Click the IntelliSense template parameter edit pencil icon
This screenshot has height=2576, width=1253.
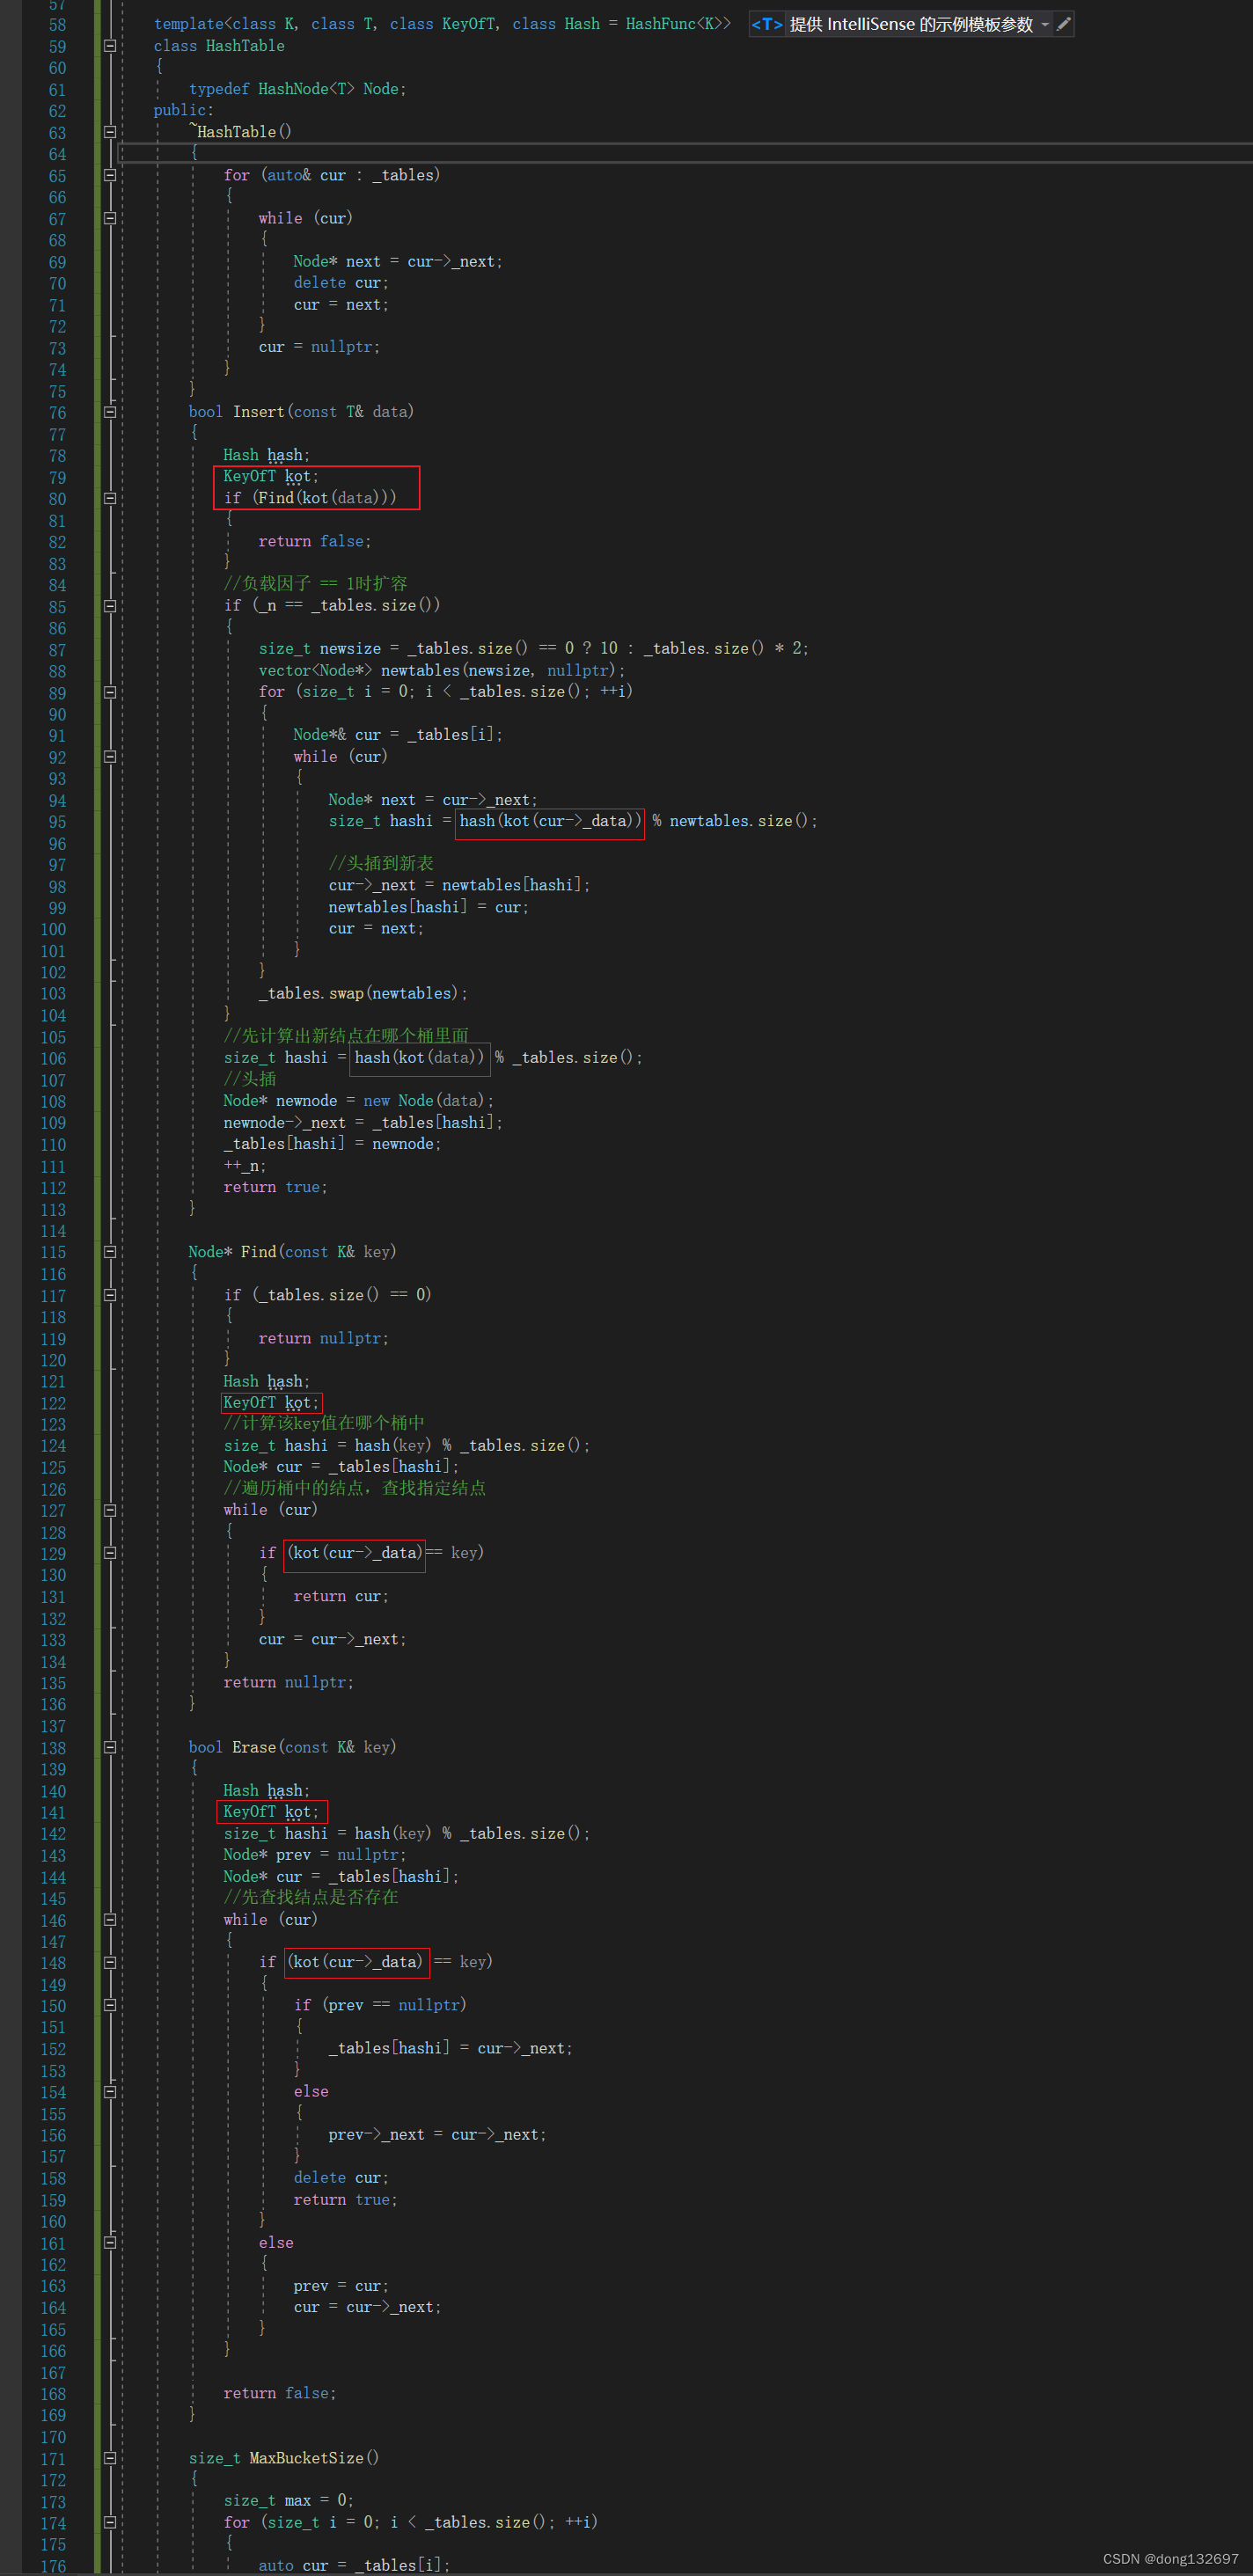pos(1064,24)
